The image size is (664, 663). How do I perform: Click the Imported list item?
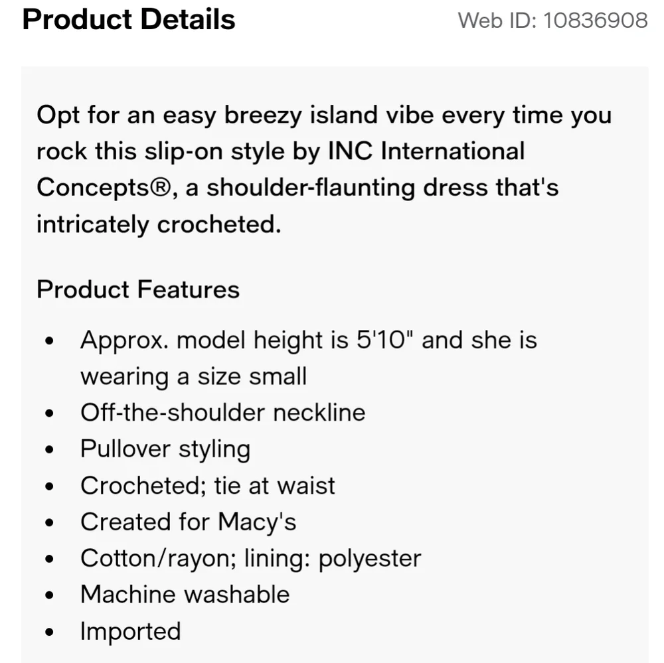point(130,630)
